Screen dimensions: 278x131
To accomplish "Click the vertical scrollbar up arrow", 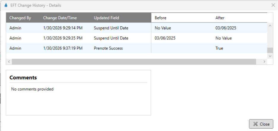I will (x=270, y=26).
